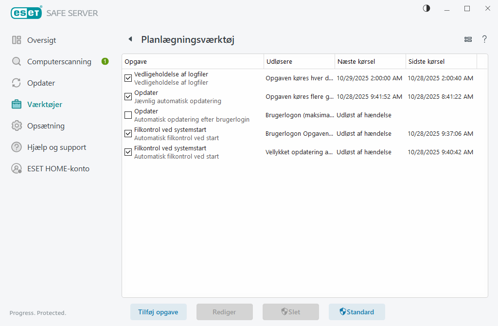Enable Automatisk opdatering efter brugerlogin checkbox

(x=128, y=115)
